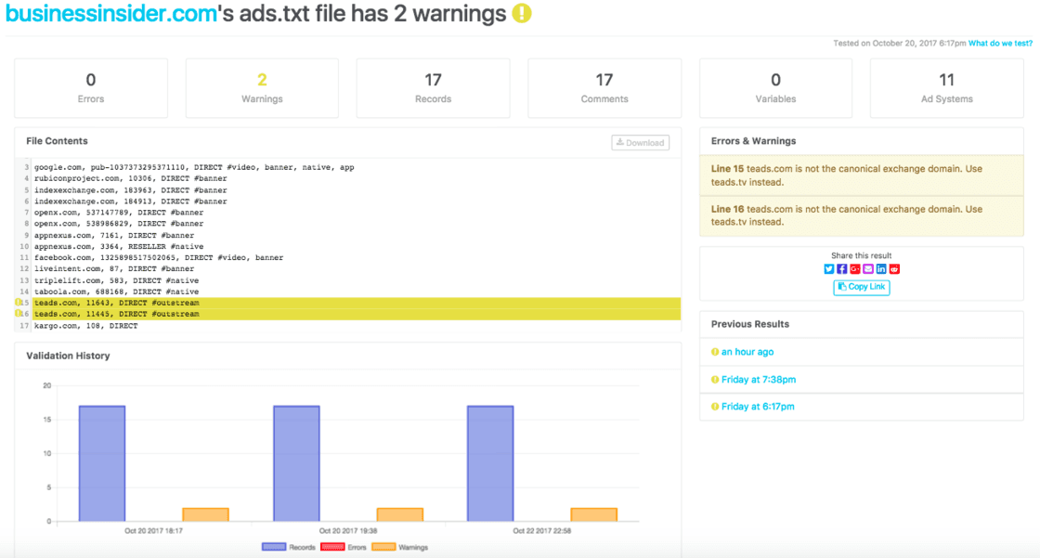Download the ads.txt file contents

[640, 143]
